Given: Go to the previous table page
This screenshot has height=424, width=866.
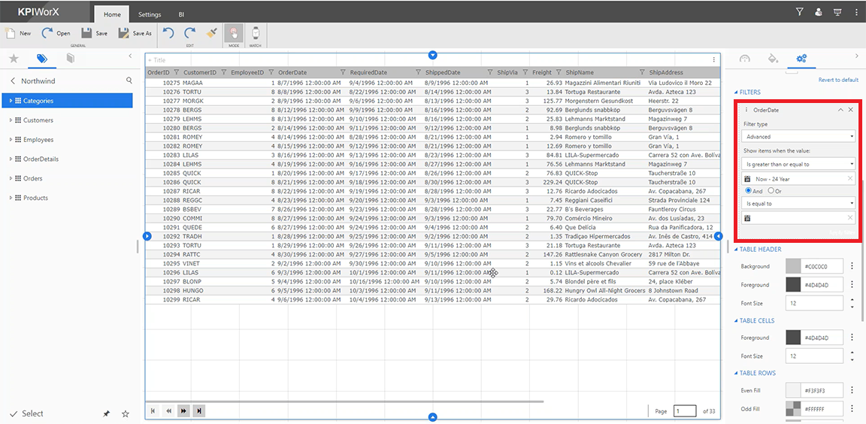Looking at the screenshot, I should point(168,410).
